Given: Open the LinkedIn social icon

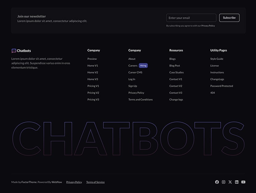Looking at the screenshot, I should 237,182.
